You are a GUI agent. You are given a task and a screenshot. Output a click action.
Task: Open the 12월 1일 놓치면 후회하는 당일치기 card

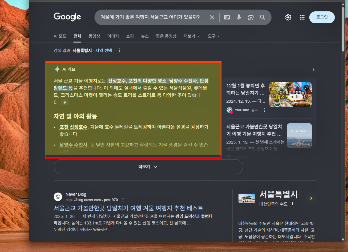(246, 89)
